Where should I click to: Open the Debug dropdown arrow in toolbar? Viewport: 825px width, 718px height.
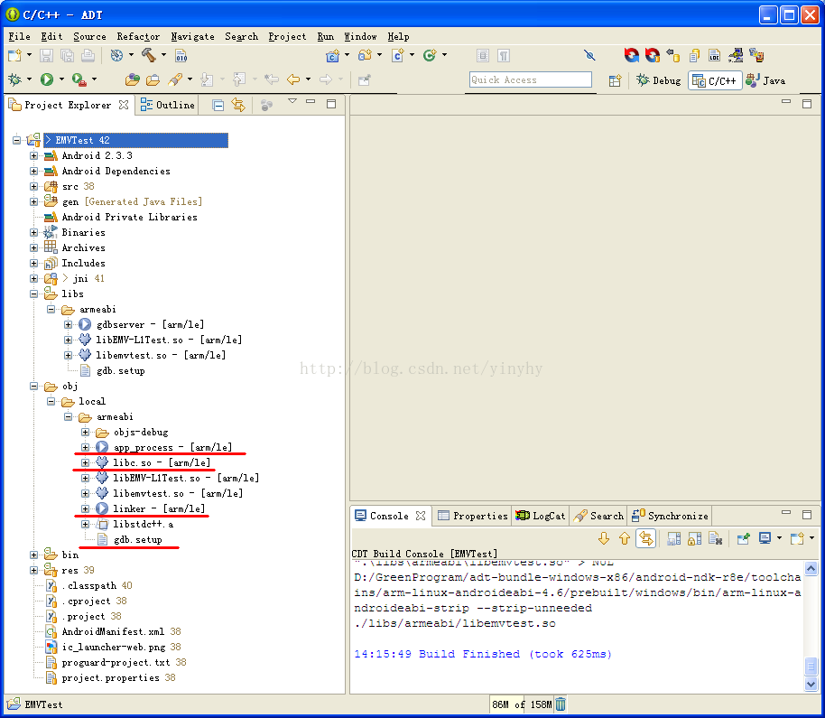(x=30, y=79)
